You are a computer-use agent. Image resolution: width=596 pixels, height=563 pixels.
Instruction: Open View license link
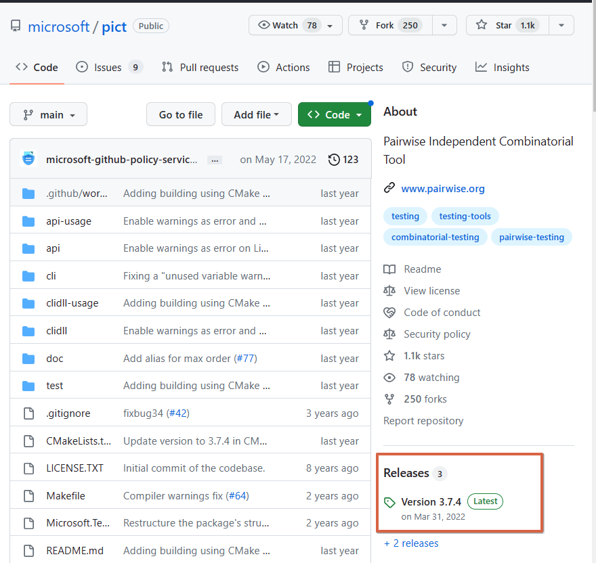click(x=421, y=291)
